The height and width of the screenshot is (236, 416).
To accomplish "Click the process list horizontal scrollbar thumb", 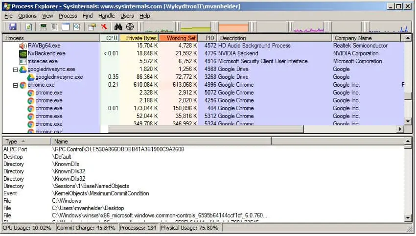I will click(x=206, y=129).
